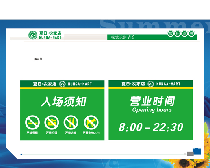Click the small blue marker at footer line start
This screenshot has height=168, width=210.
(x=22, y=154)
